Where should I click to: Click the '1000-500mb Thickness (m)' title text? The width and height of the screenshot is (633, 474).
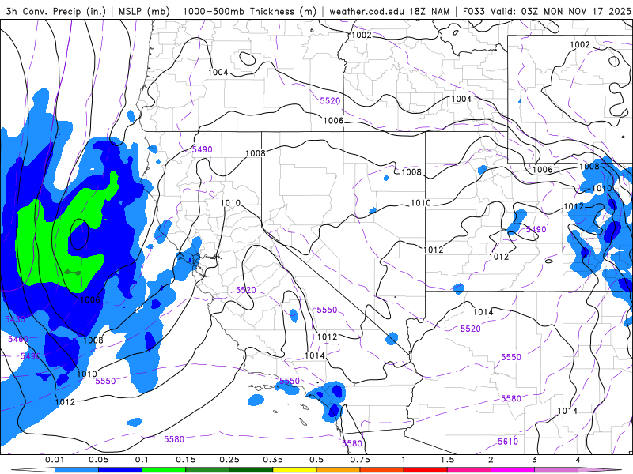point(249,11)
